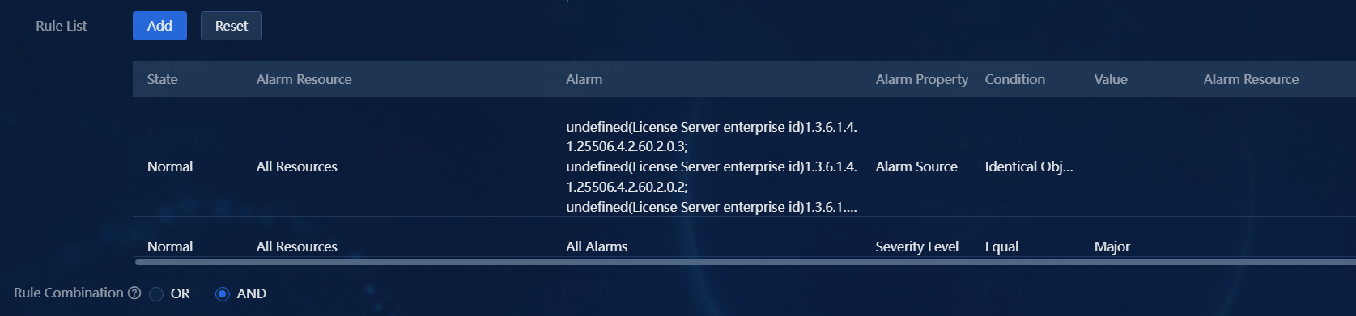
Task: Open the Rule Combination help icon
Action: (x=134, y=293)
